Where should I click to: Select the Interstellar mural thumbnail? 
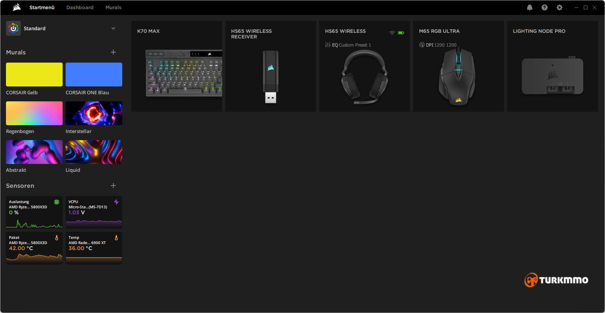pos(94,113)
